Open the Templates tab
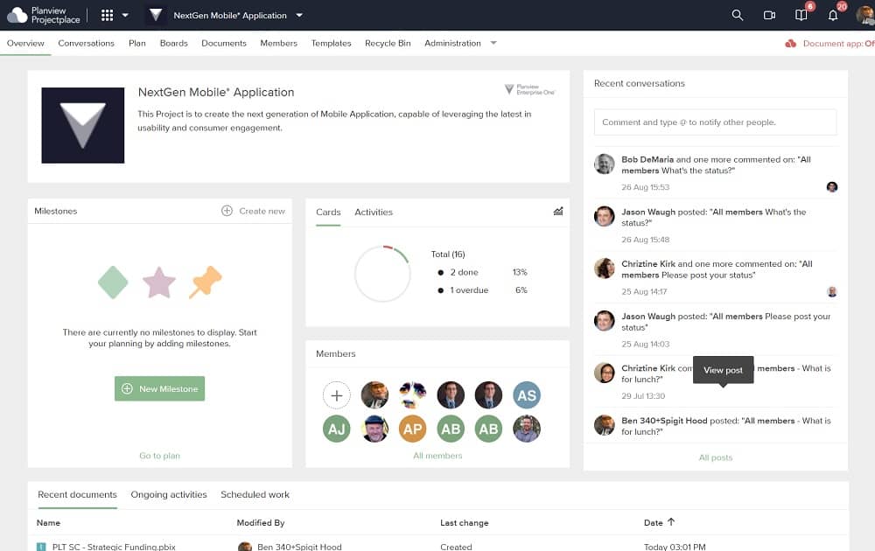Image resolution: width=875 pixels, height=551 pixels. coord(331,43)
